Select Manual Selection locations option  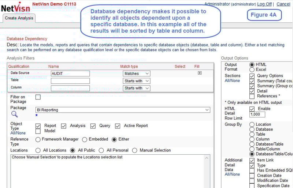click(x=134, y=150)
